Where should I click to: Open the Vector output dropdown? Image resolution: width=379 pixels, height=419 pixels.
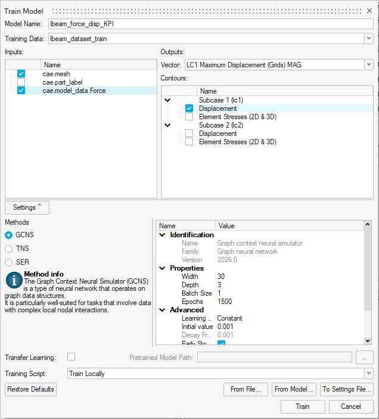[369, 64]
